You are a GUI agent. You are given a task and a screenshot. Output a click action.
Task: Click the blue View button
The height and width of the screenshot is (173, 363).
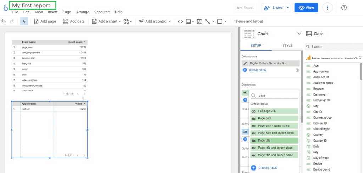pyautogui.click(x=306, y=8)
